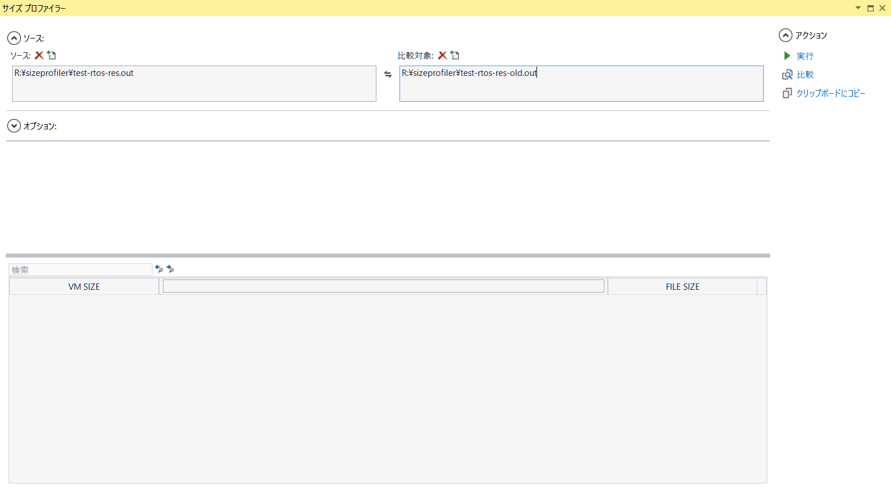Collapse the ソース section chevron
The width and height of the screenshot is (891, 487).
(x=14, y=38)
